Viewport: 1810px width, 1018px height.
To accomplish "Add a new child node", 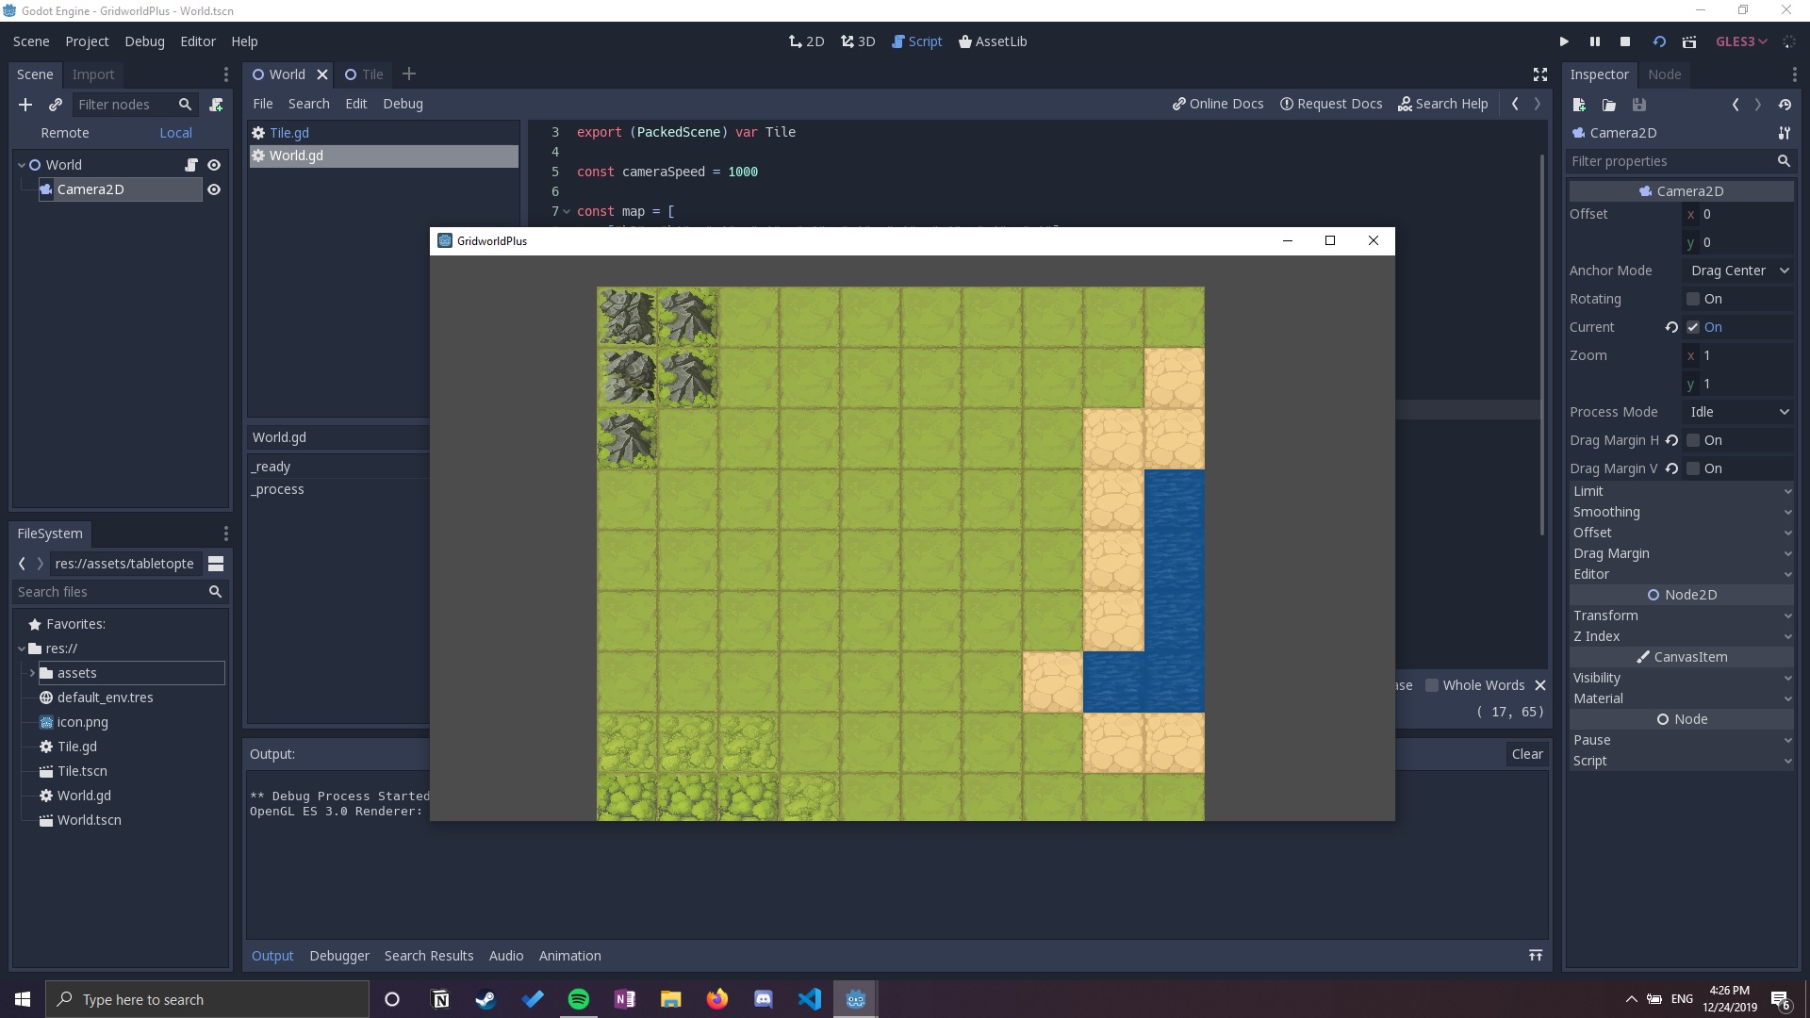I will pyautogui.click(x=25, y=105).
